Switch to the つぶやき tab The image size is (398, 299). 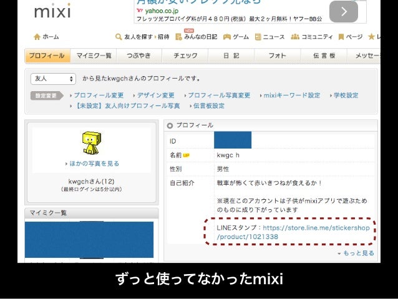139,56
